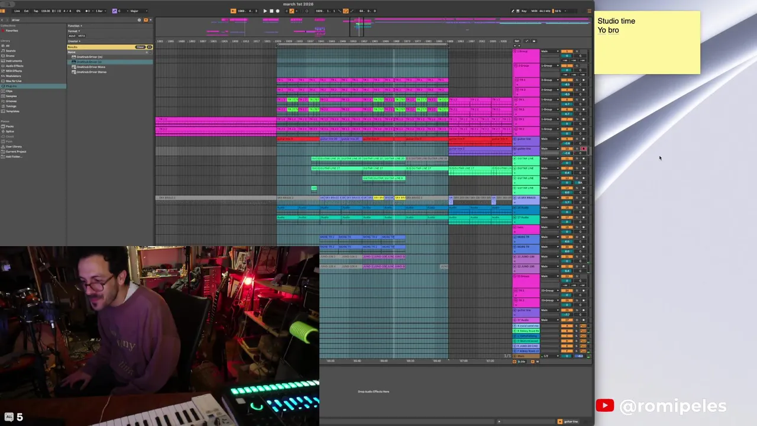Expand the Function filter group
The image size is (757, 426).
click(75, 26)
